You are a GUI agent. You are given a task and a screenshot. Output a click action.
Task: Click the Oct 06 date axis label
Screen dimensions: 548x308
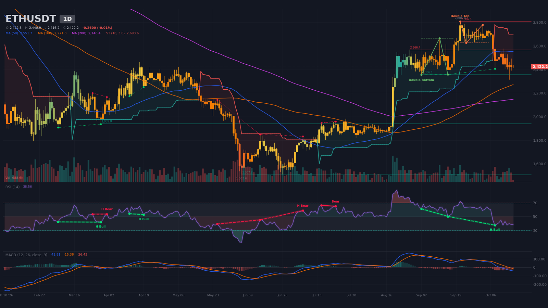point(490,295)
